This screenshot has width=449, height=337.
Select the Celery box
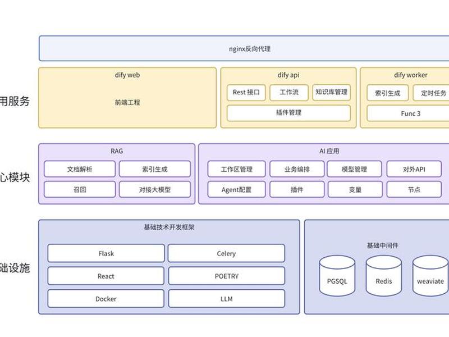point(227,253)
